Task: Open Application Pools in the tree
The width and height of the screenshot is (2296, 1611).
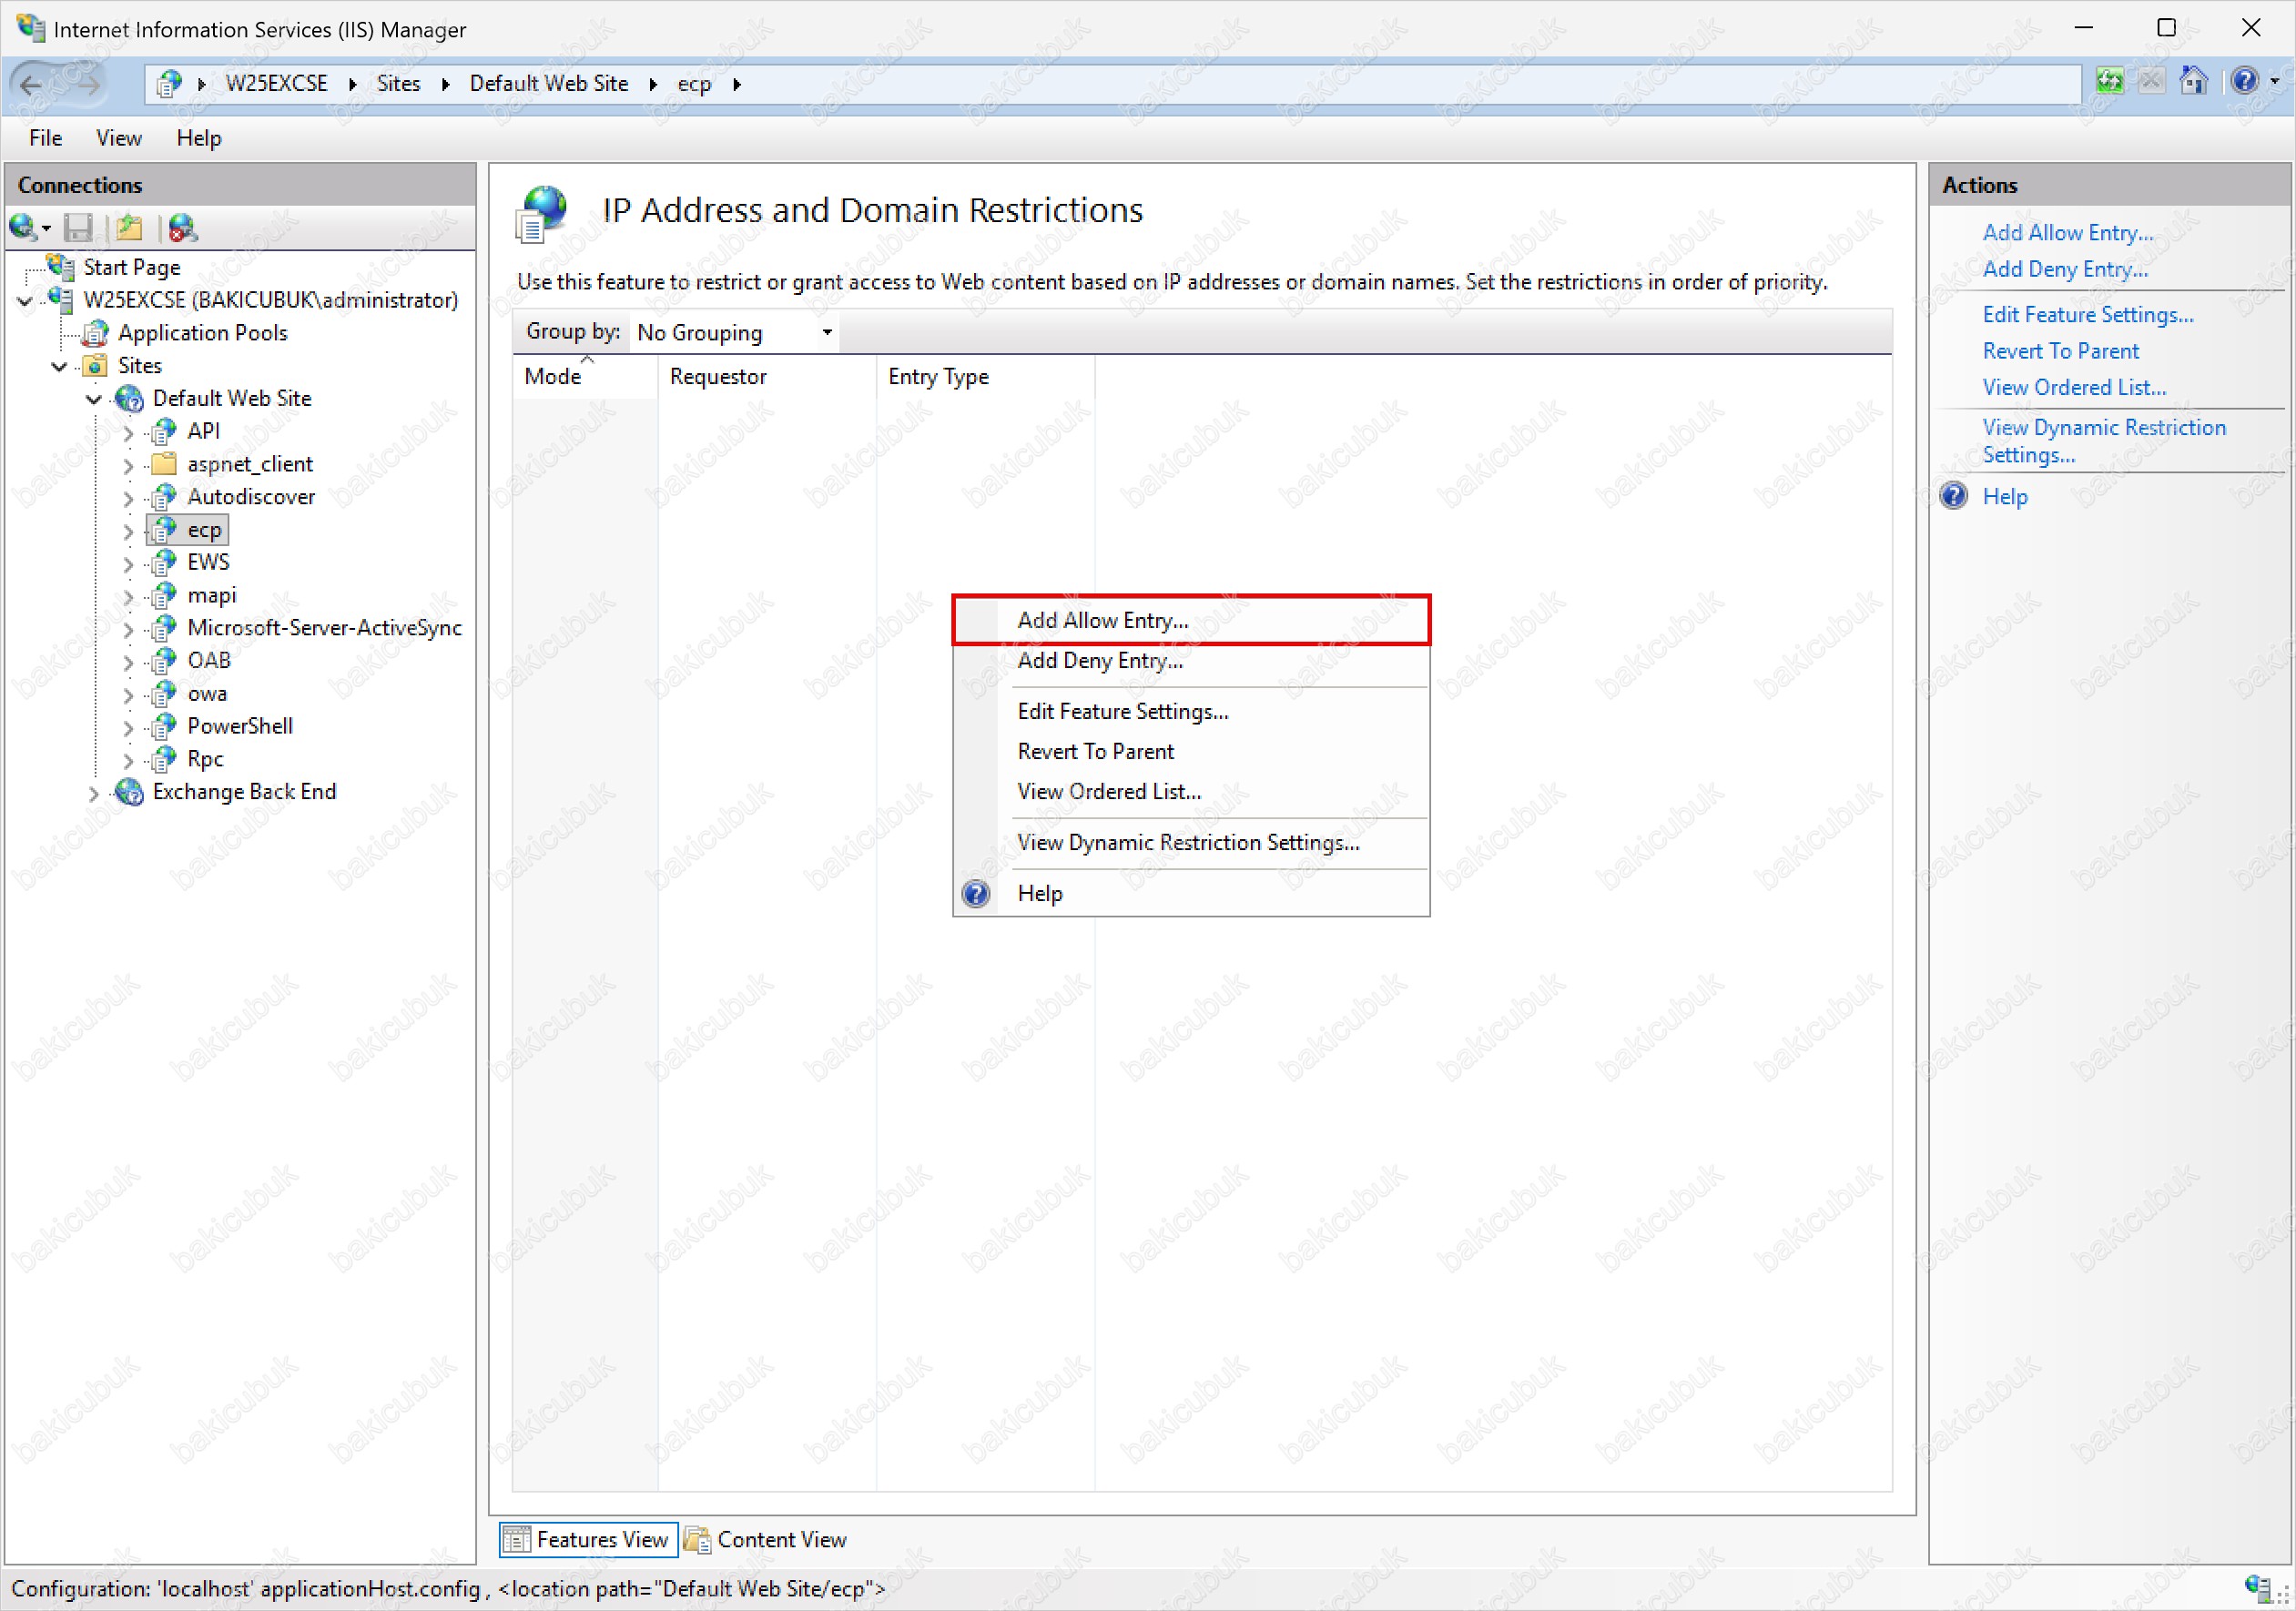Action: [x=203, y=333]
